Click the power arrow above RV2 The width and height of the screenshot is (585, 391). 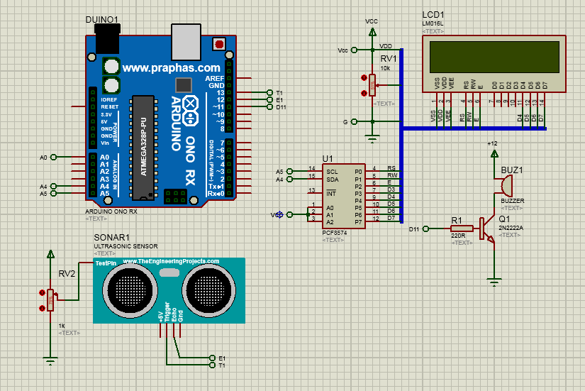[x=50, y=254]
